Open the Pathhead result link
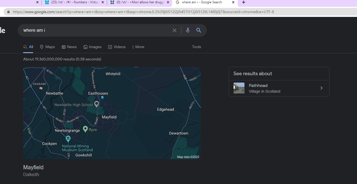The width and height of the screenshot is (357, 184). pyautogui.click(x=279, y=88)
